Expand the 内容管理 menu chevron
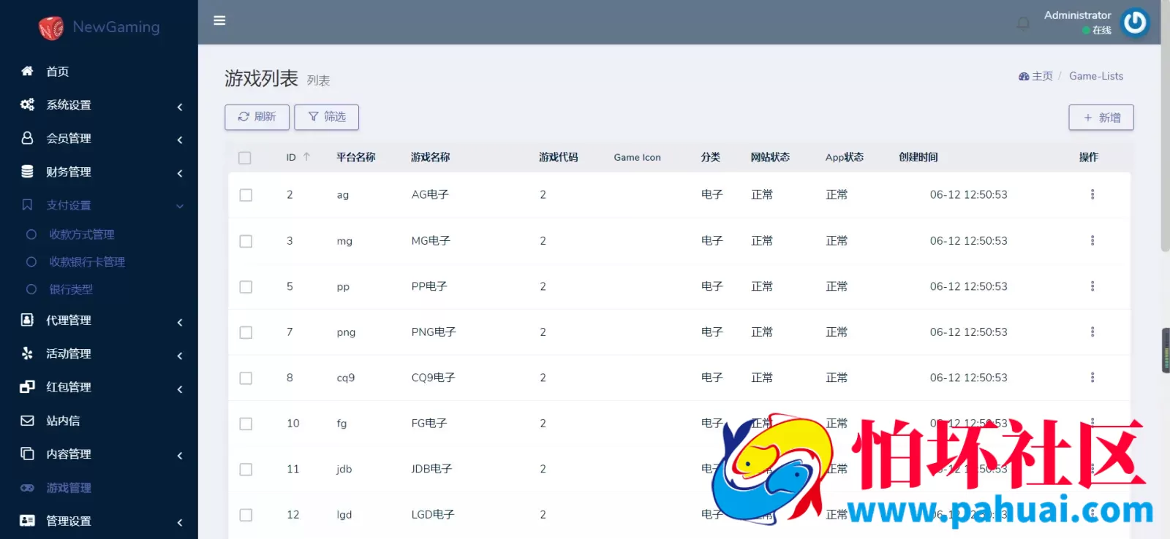 180,456
